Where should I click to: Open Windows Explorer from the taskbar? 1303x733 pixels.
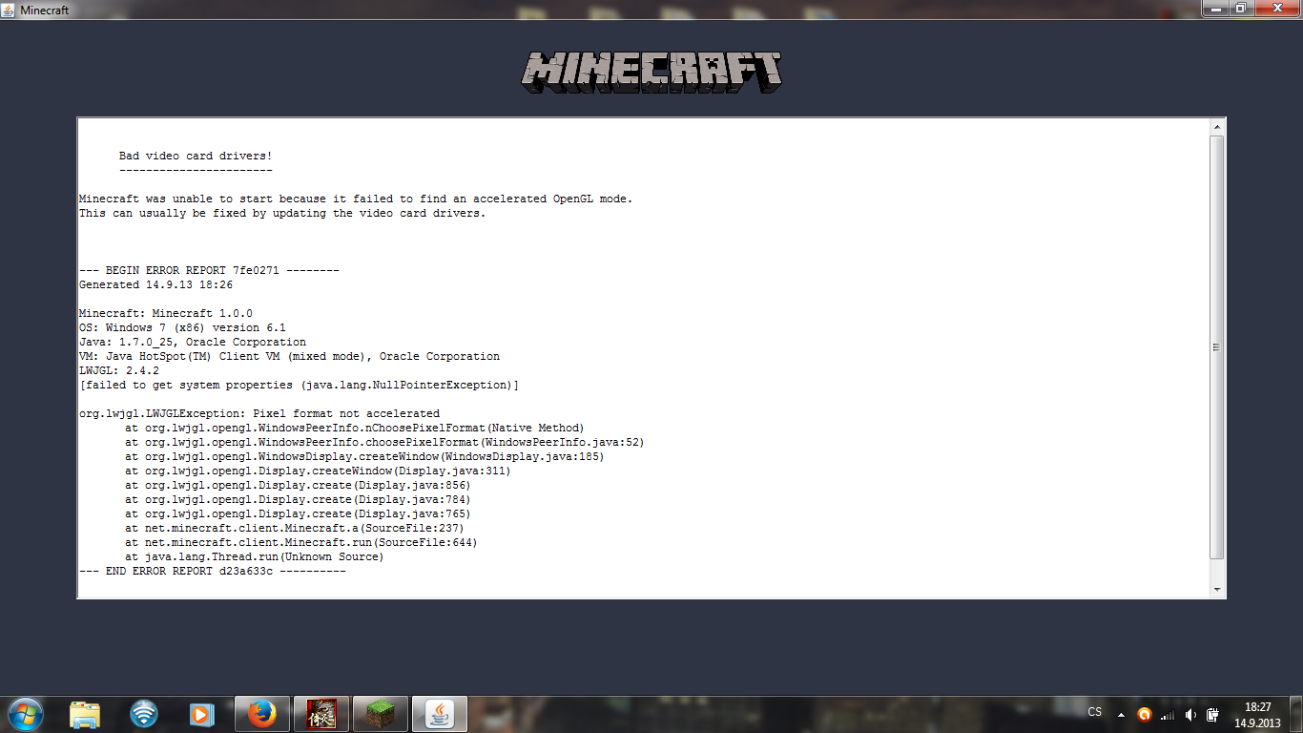[x=85, y=714]
